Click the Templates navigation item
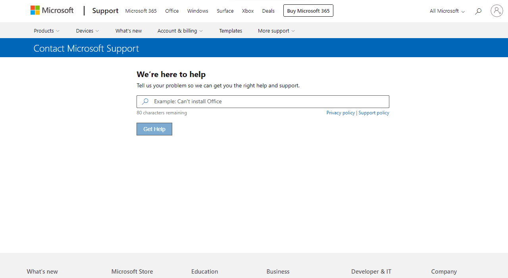508x278 pixels. pos(230,31)
